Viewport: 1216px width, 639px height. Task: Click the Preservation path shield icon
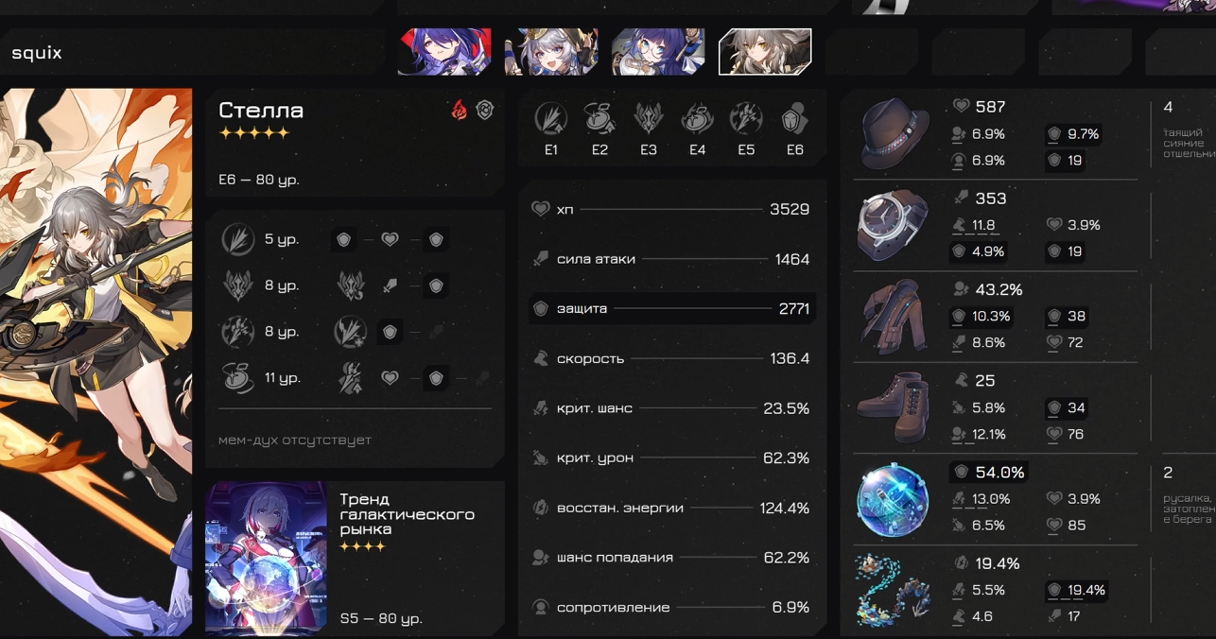(485, 111)
